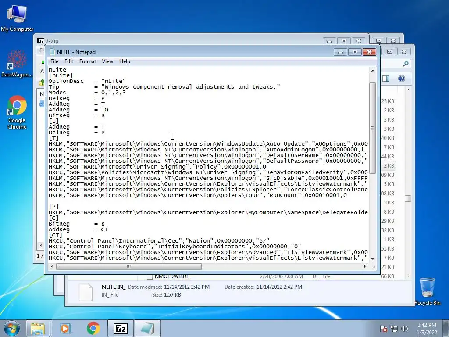Open the Notepad View menu
Viewport: 449px width, 337px height.
(107, 61)
